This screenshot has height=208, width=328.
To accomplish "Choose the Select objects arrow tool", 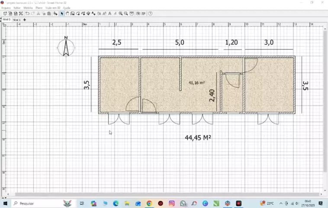I will pyautogui.click(x=62, y=13).
